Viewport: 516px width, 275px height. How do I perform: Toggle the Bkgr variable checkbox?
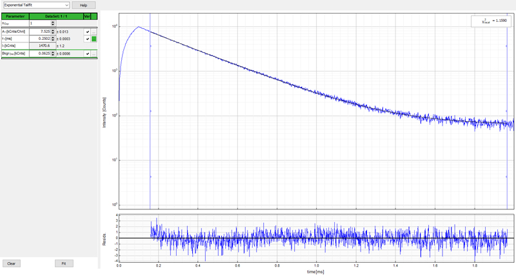[x=87, y=53]
